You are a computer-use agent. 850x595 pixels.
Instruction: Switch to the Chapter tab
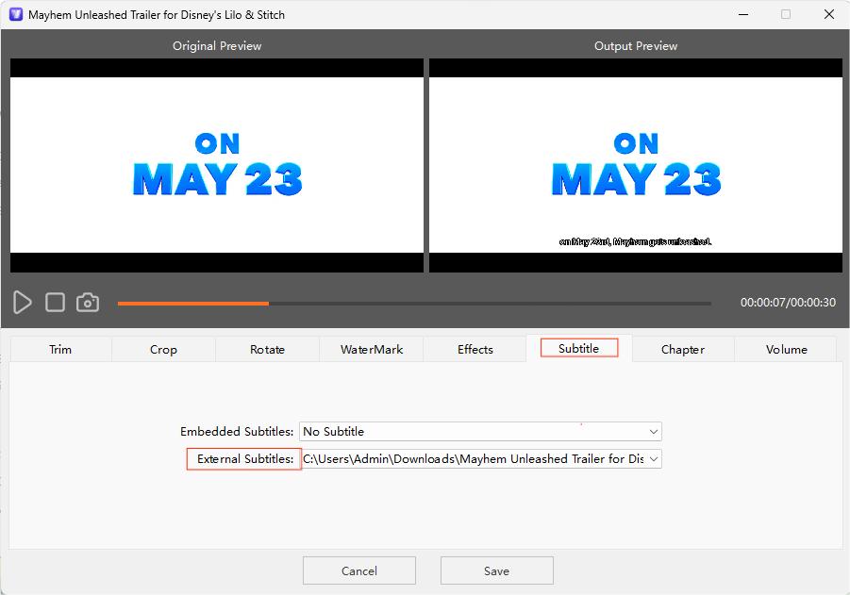click(682, 348)
